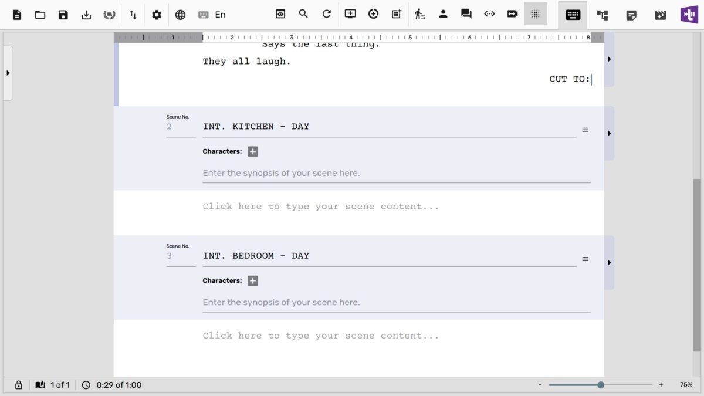Screen dimensions: 704x396
Task: Choose the Shot format camera icon
Action: (x=513, y=14)
